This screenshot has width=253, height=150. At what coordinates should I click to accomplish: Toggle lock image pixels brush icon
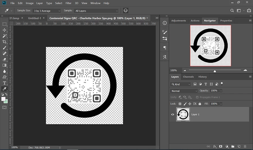185,104
